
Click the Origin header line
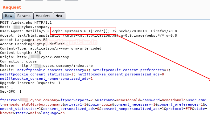pos(35,57)
